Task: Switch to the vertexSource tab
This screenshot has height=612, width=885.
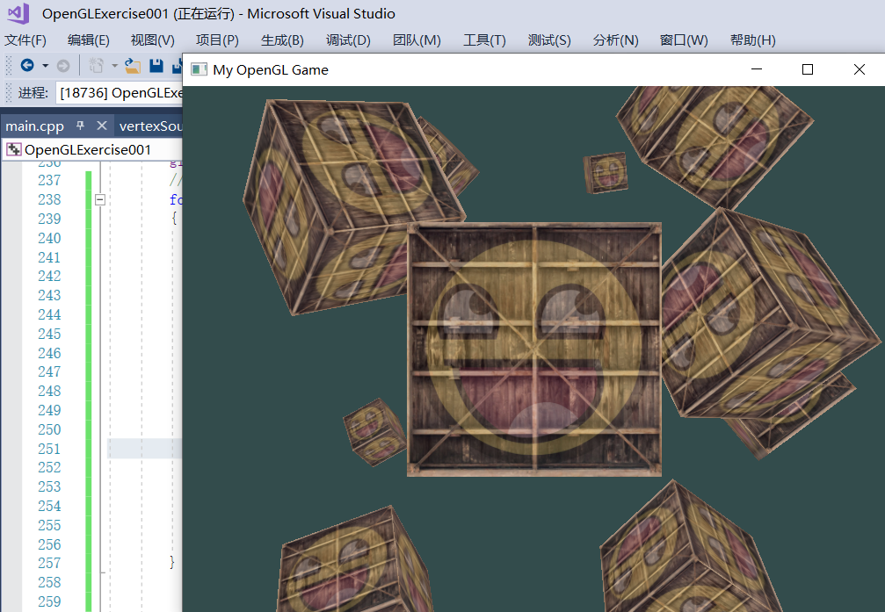Action: click(x=150, y=126)
